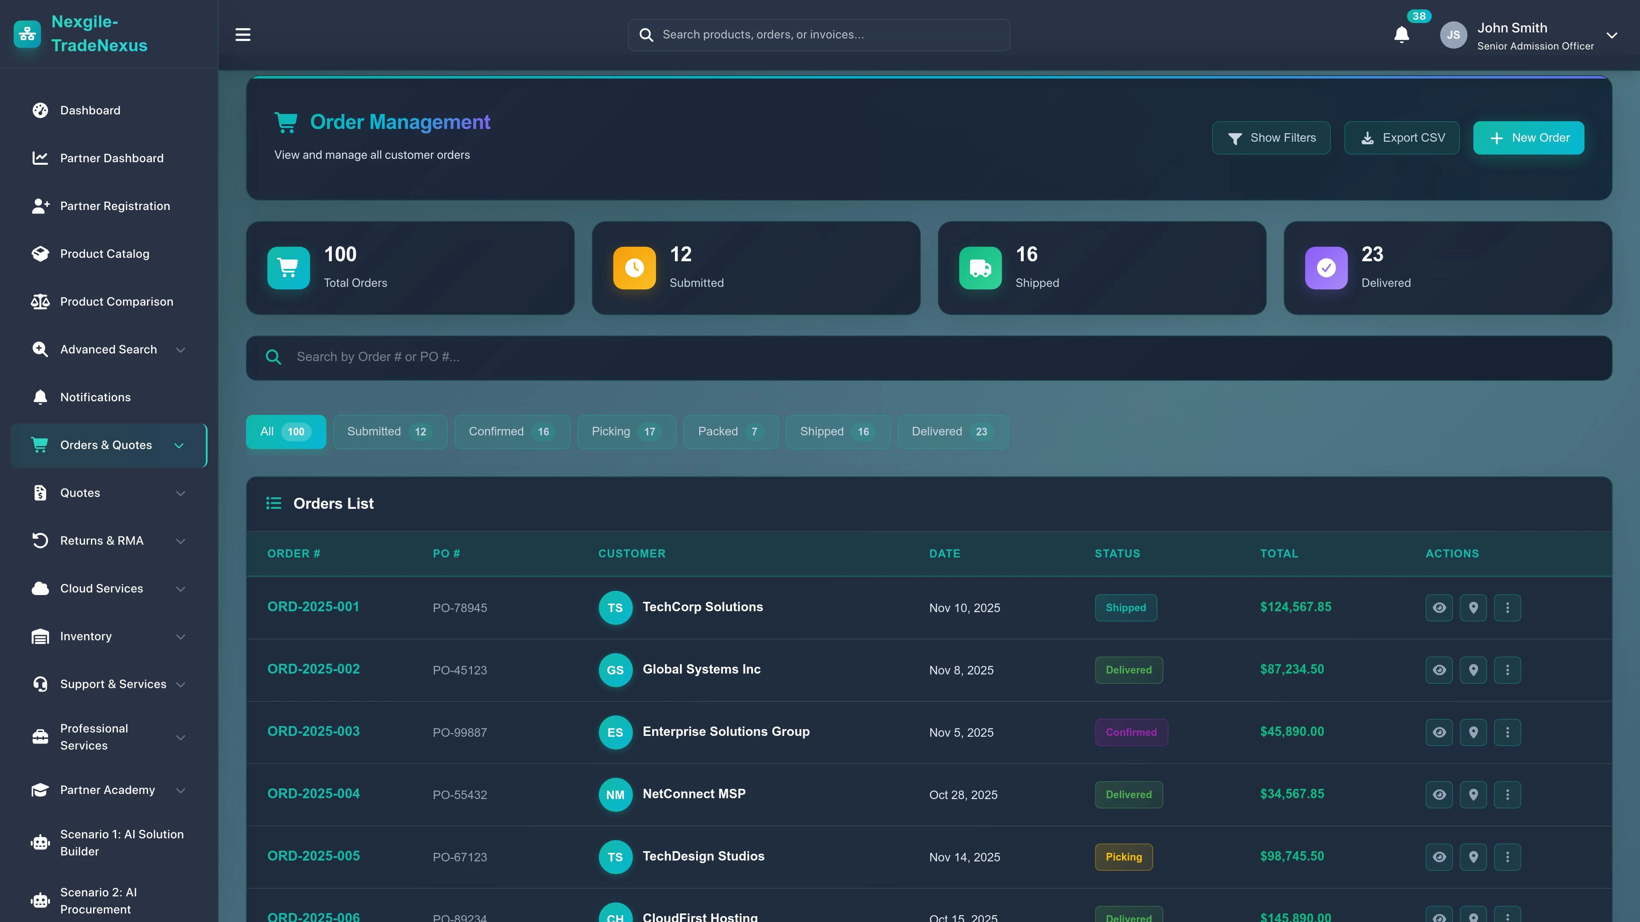Viewport: 1640px width, 922px height.
Task: Preview ORD-2025-005 with the eye icon
Action: pos(1439,856)
